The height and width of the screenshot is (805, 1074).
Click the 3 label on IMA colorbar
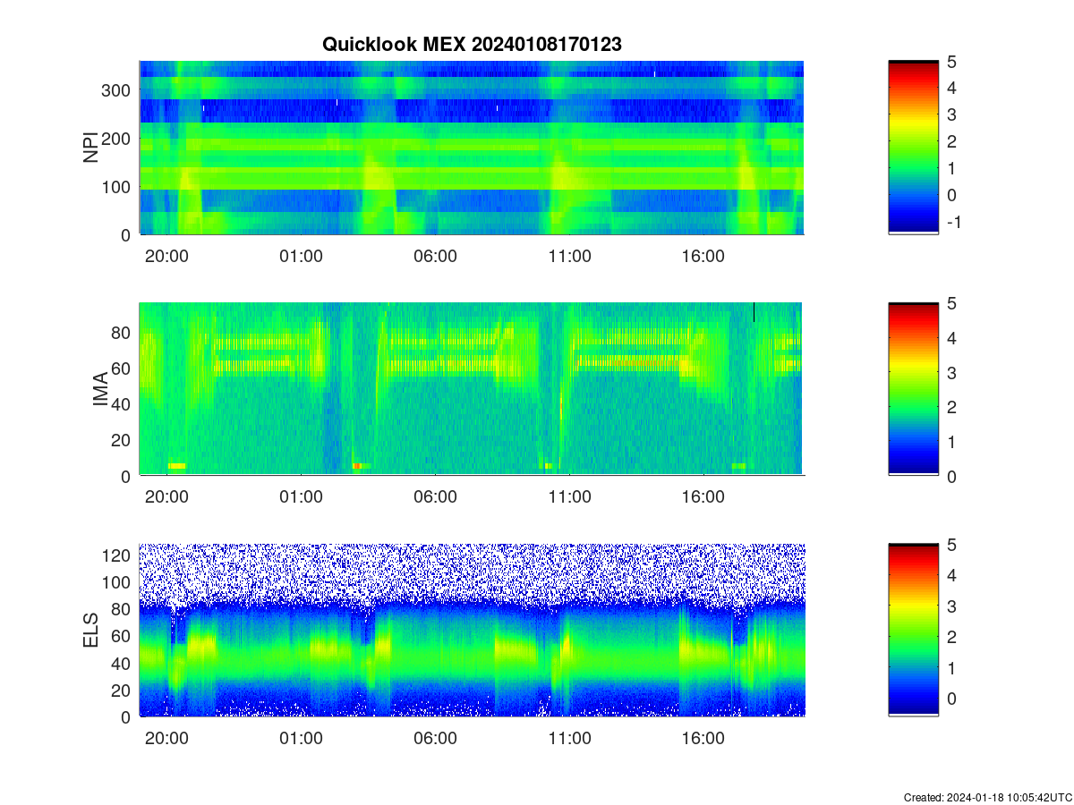pos(952,372)
